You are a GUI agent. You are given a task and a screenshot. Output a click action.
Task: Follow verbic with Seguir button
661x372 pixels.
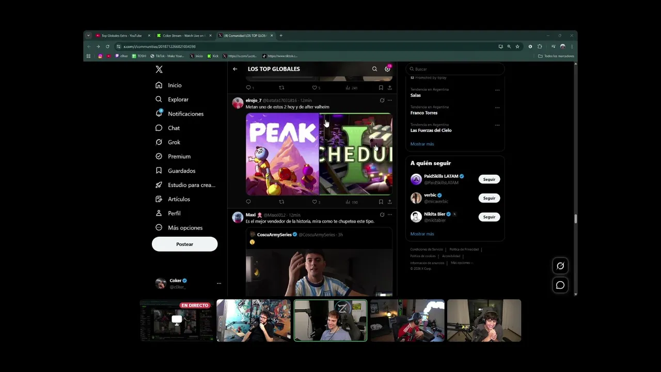pos(489,198)
